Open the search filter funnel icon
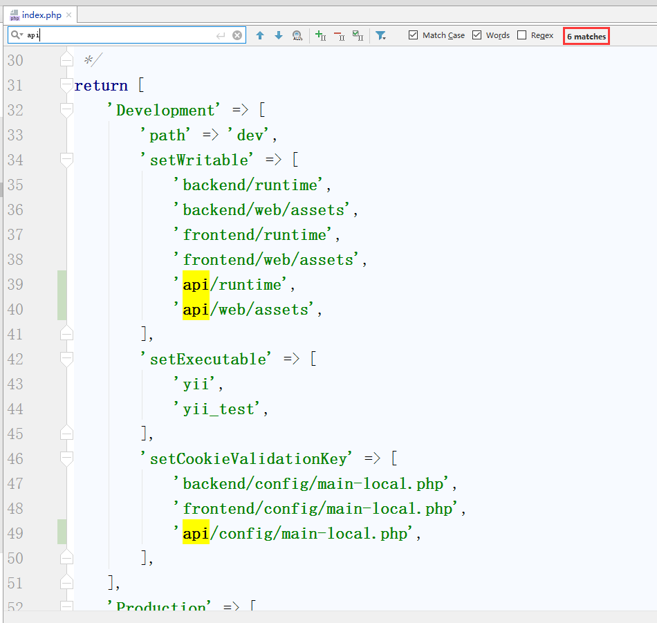 click(380, 35)
